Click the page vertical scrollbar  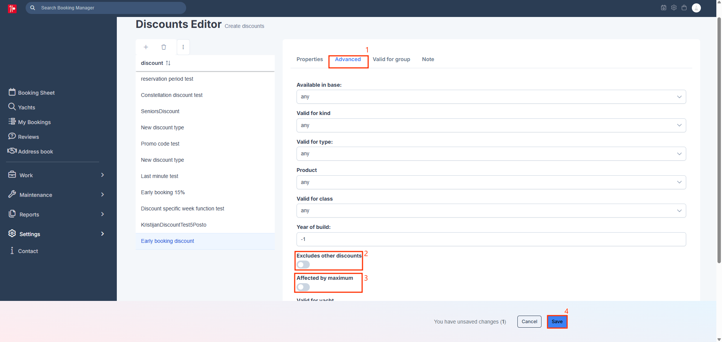(x=719, y=140)
